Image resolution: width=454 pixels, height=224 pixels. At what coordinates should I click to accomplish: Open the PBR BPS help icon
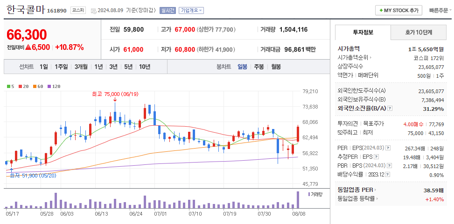[x=390, y=166]
